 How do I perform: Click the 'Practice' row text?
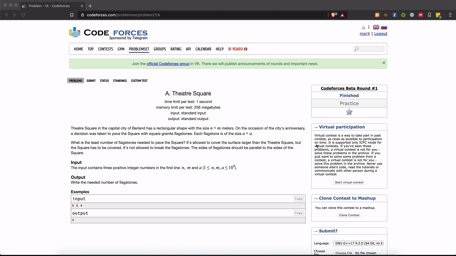click(349, 104)
